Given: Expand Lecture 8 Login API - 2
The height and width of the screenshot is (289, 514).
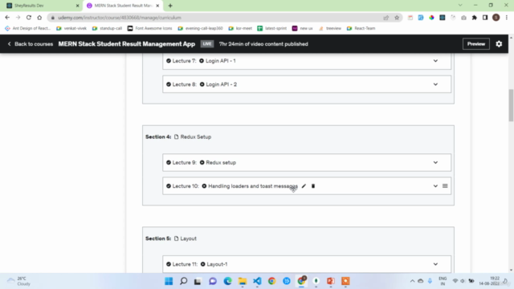Looking at the screenshot, I should [435, 84].
